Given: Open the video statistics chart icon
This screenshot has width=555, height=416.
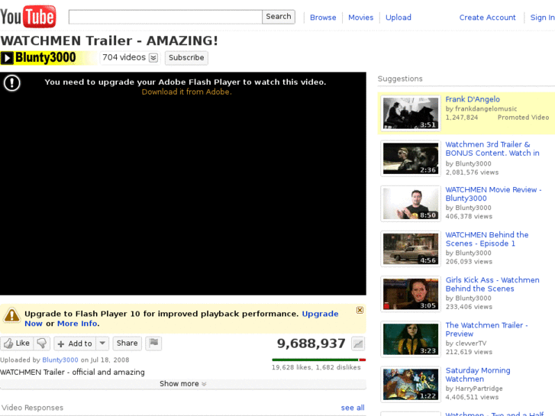Looking at the screenshot, I should (358, 343).
